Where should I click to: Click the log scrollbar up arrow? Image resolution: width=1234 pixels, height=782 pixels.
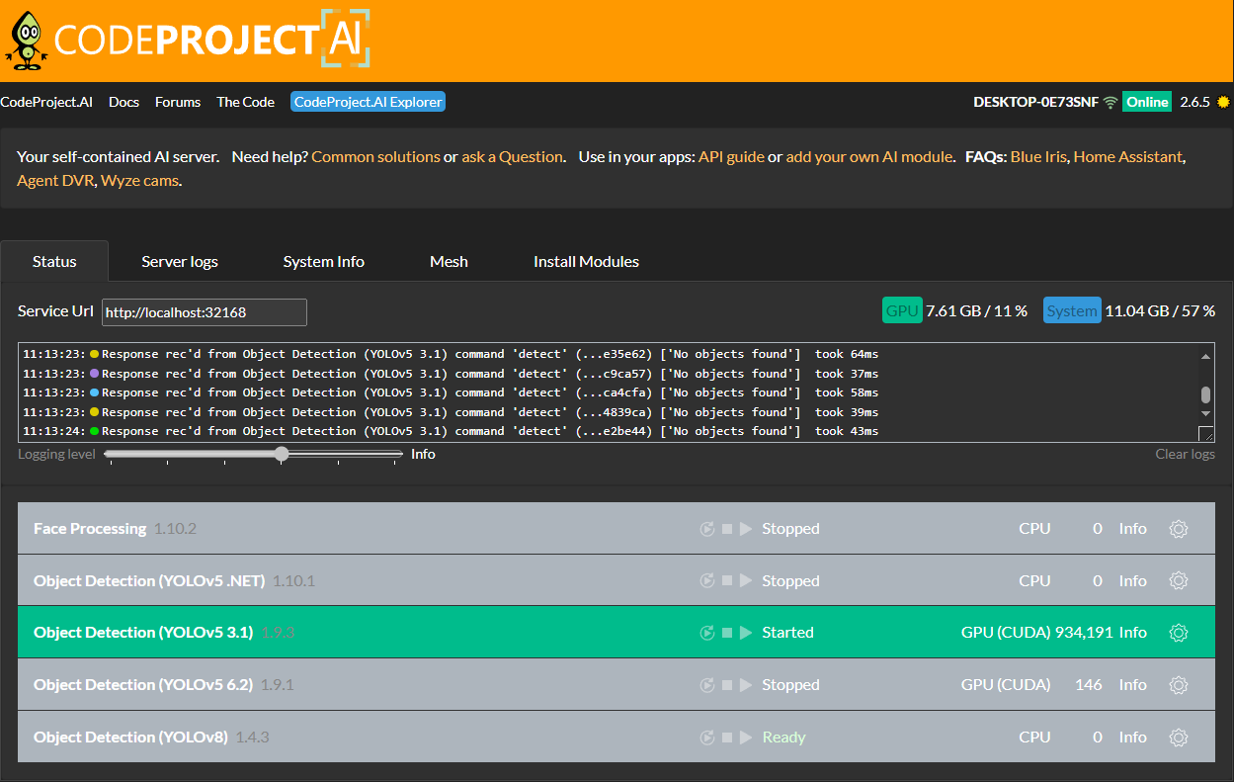(x=1205, y=356)
